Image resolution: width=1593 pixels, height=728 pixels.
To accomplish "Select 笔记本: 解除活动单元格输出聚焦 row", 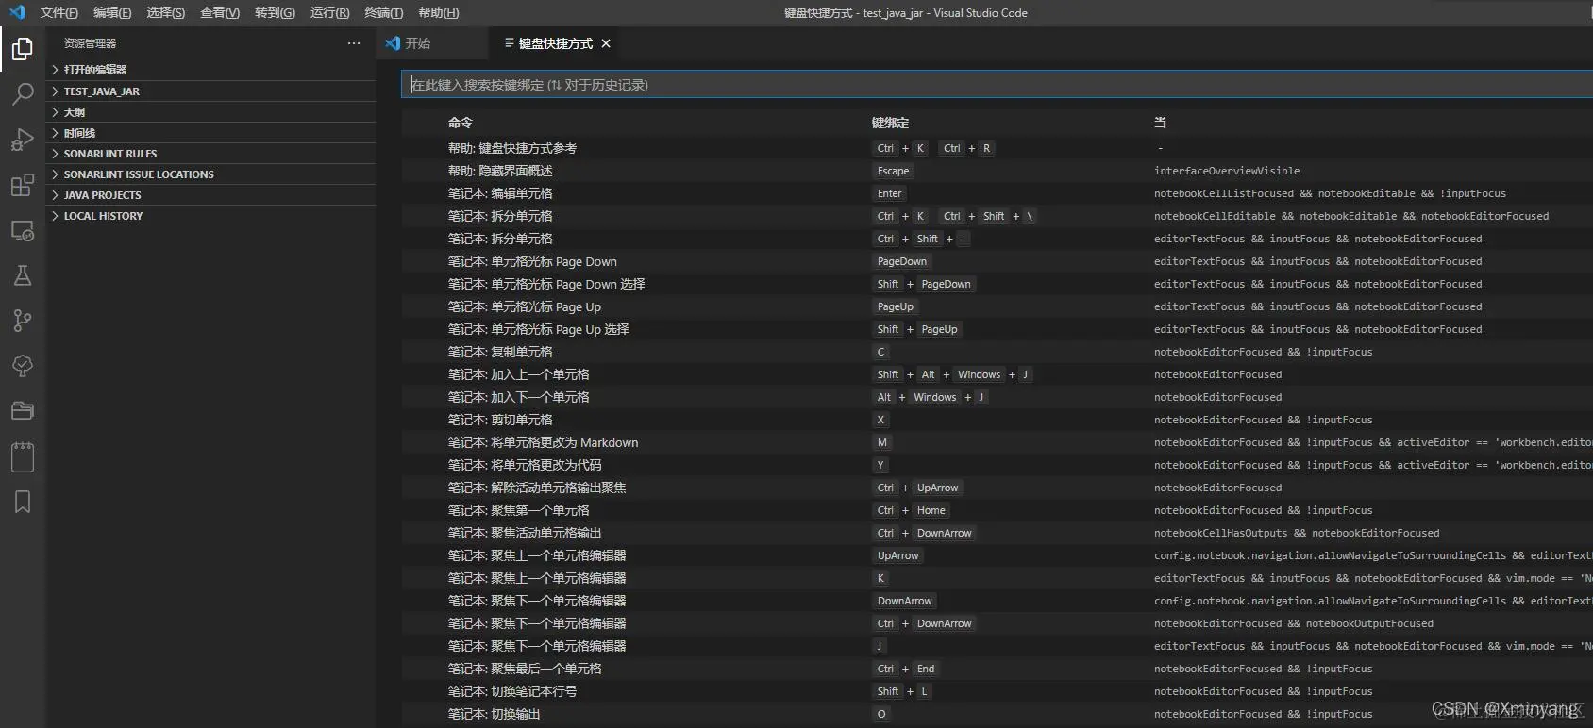I will click(997, 488).
